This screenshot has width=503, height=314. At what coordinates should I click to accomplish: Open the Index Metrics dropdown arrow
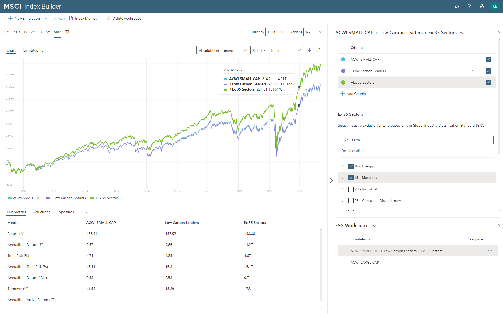[x=101, y=18]
